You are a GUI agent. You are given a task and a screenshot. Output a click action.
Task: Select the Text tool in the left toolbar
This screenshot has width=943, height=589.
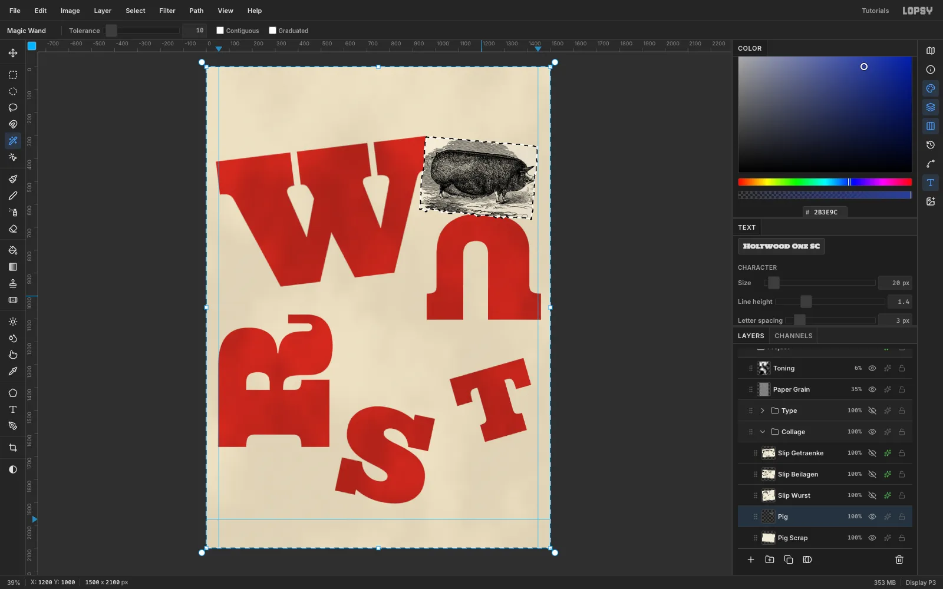coord(13,409)
